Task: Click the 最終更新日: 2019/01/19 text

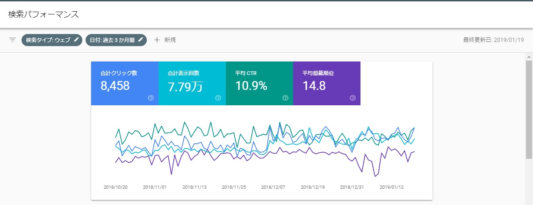Action: point(494,40)
